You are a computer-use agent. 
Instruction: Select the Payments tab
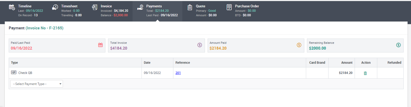(x=157, y=11)
